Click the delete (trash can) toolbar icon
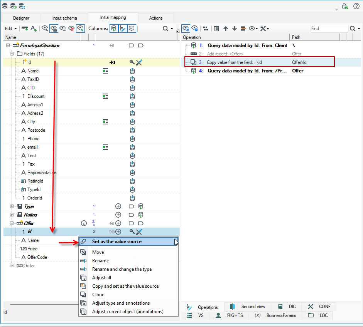The height and width of the screenshot is (327, 363). point(216,29)
